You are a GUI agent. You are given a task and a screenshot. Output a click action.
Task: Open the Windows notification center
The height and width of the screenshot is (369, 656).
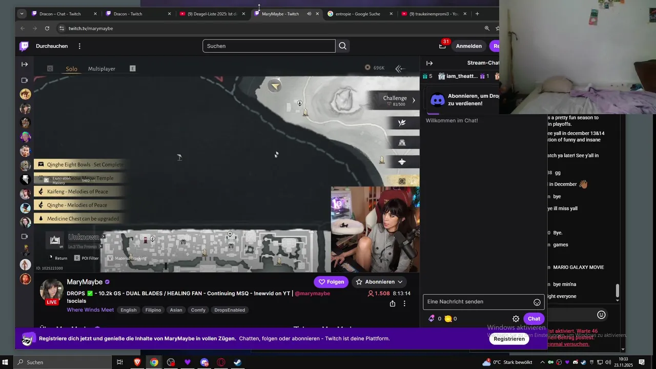click(x=642, y=362)
